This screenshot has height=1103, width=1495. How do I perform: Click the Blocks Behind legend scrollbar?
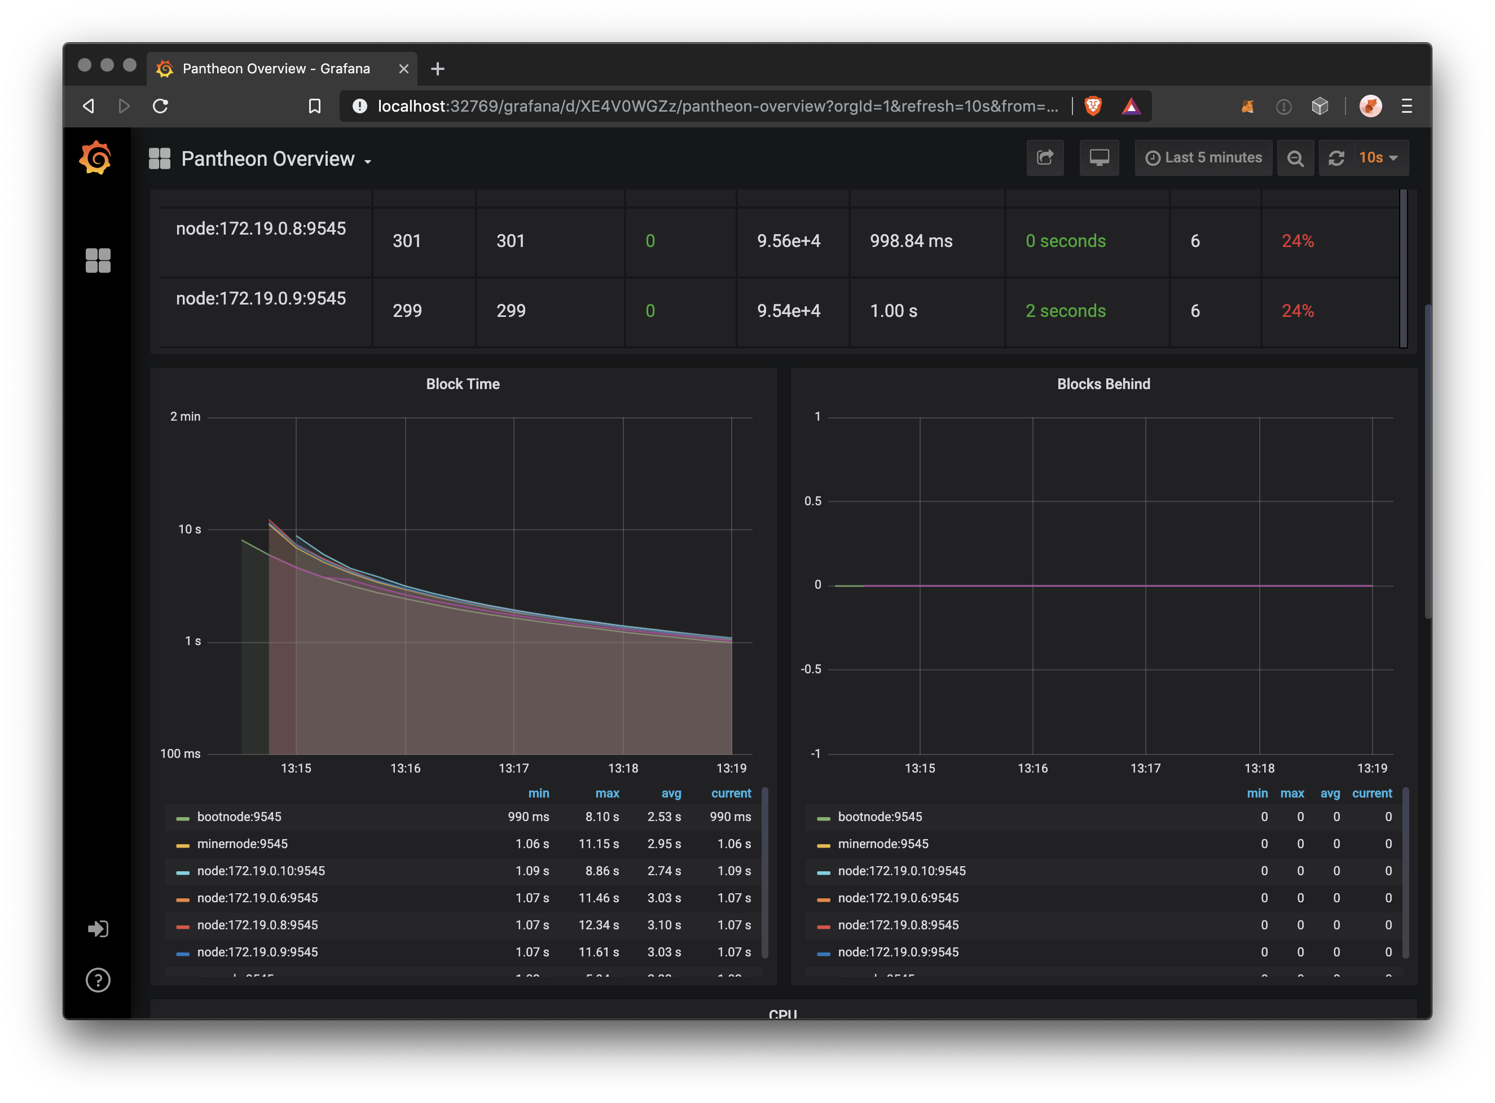pyautogui.click(x=1405, y=873)
